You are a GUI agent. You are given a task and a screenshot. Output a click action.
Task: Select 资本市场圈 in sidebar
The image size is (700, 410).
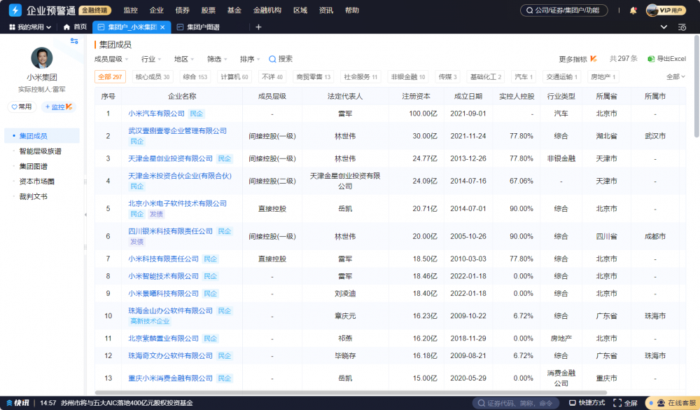tap(36, 182)
